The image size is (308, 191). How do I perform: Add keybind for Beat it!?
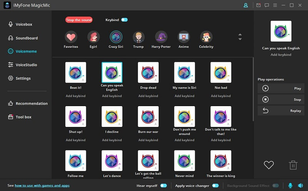point(75,96)
